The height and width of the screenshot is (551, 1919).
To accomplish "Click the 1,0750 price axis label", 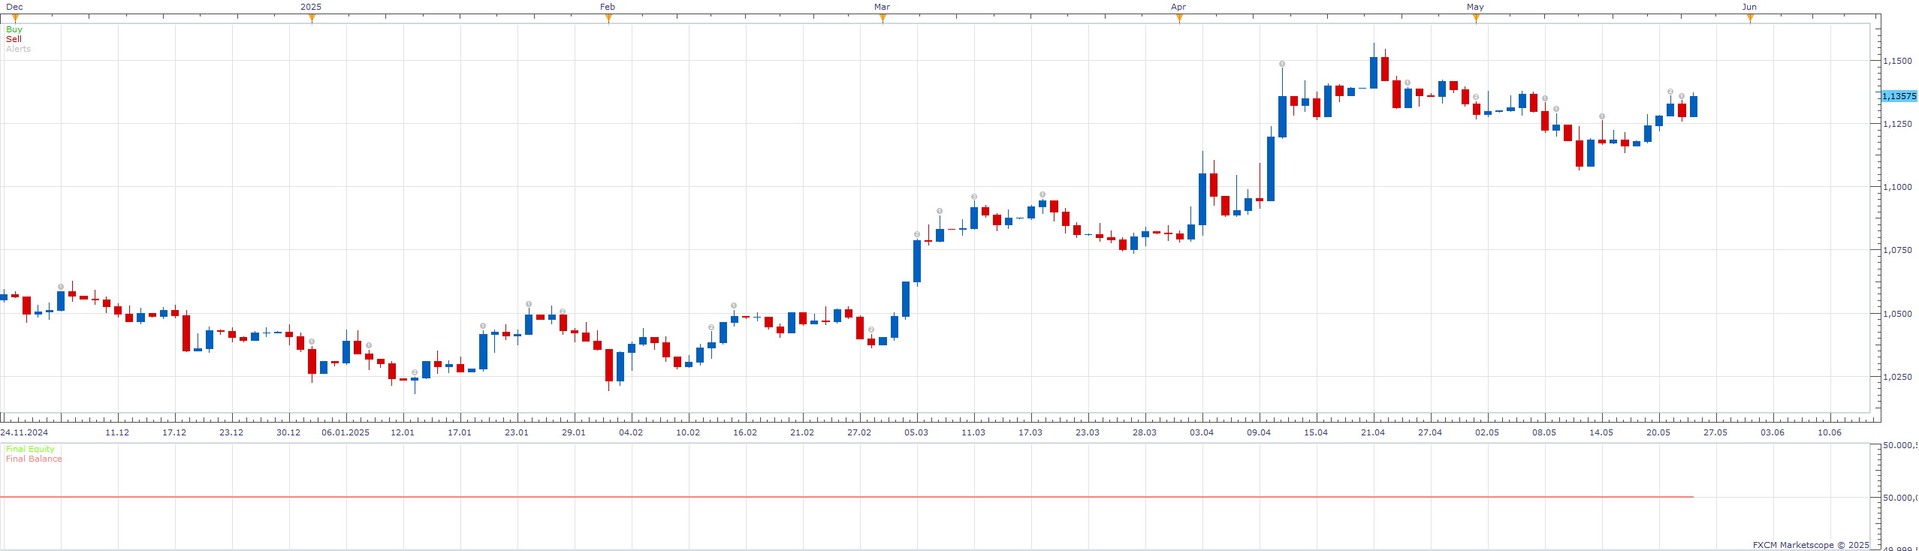I will pyautogui.click(x=1897, y=250).
